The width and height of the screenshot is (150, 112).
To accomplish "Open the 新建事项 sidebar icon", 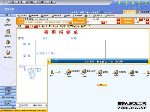I will [x=8, y=21].
